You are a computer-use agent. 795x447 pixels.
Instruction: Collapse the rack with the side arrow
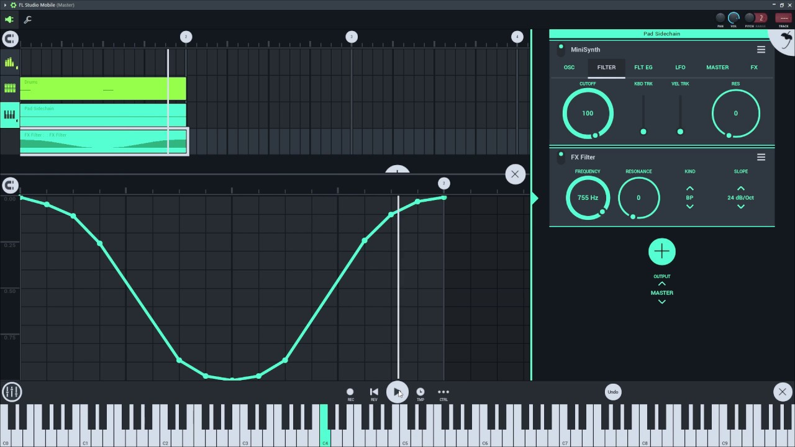pyautogui.click(x=535, y=198)
